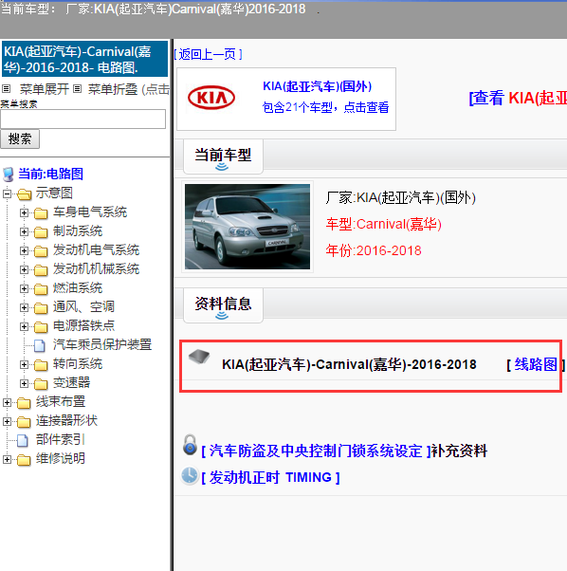The image size is (567, 571).
Task: Expand the 连接器形状 tree node
Action: (x=7, y=421)
